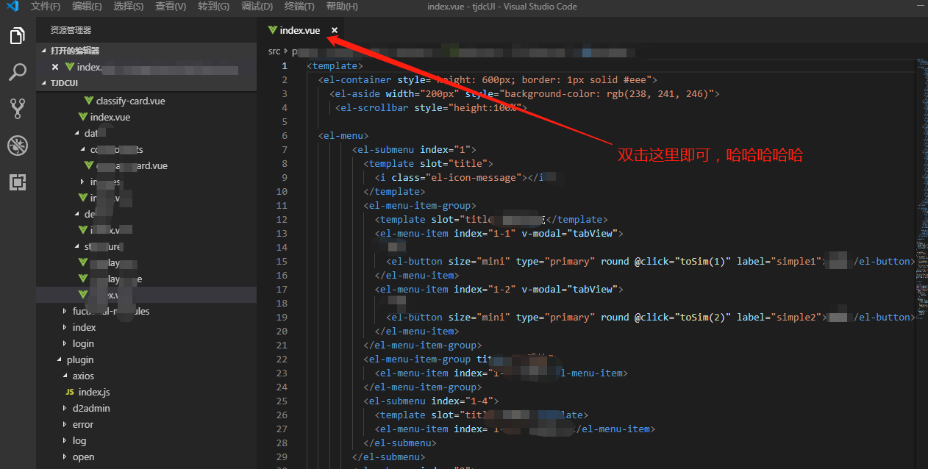This screenshot has width=928, height=469.
Task: Select the index.vue editor tab
Action: tap(300, 30)
